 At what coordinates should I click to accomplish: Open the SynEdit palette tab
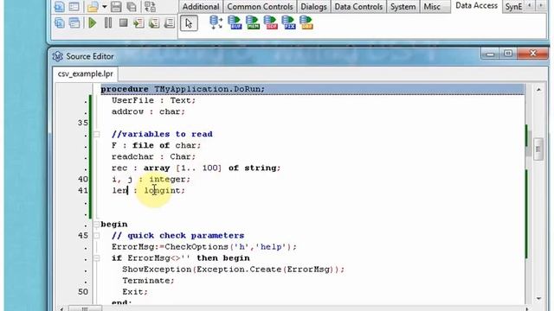[513, 7]
